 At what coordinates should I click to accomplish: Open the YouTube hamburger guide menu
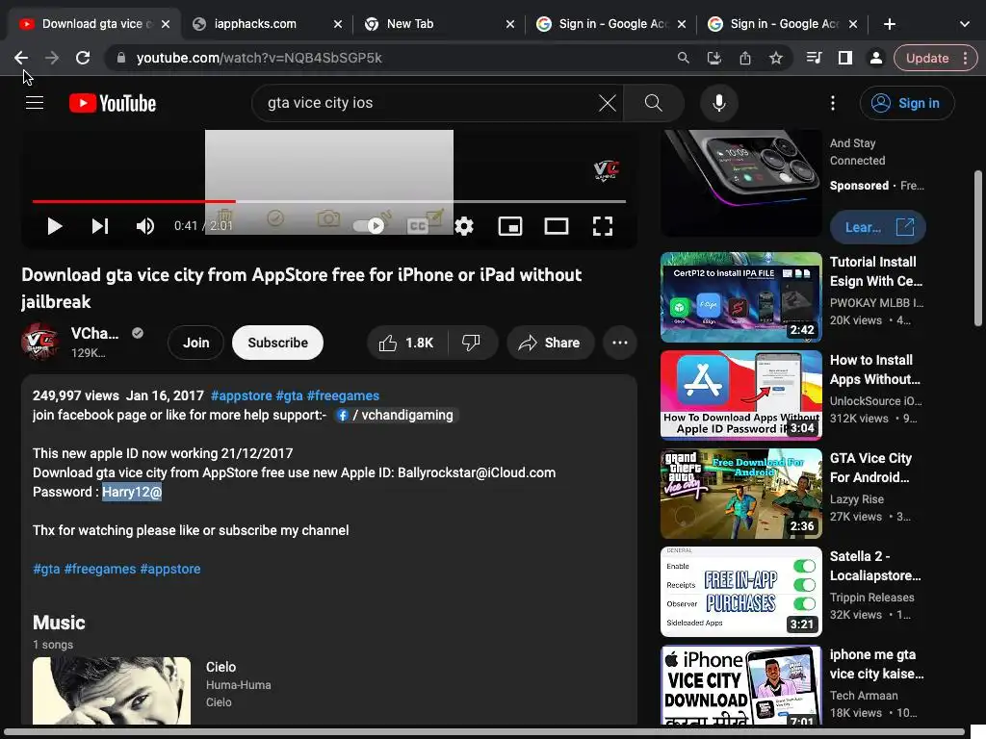tap(35, 102)
